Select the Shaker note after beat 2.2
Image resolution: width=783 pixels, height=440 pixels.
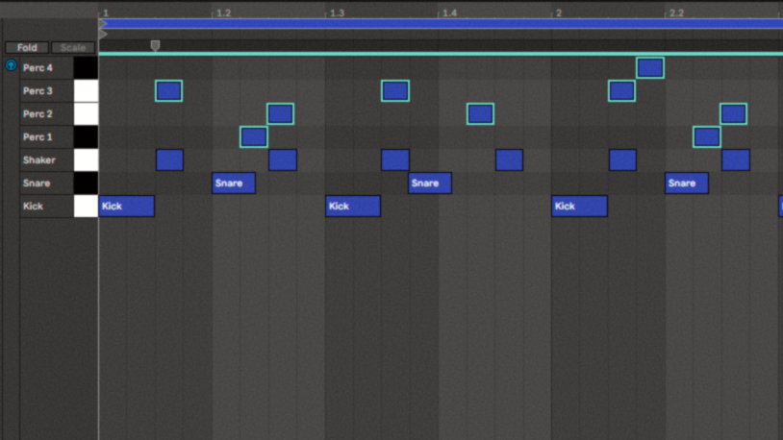[x=736, y=160]
